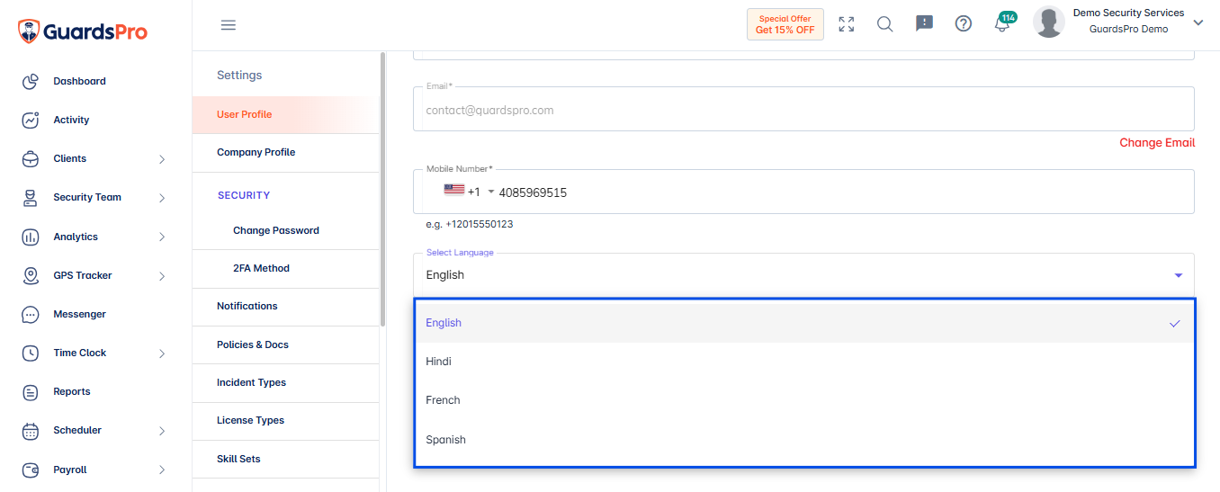Screen dimensions: 1220x492
Task: Expand the GPS Tracker submenu chevron
Action: [x=162, y=276]
